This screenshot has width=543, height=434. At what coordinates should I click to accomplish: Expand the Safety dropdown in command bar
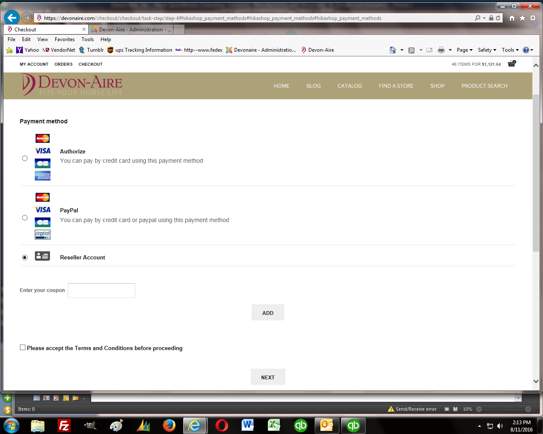[487, 50]
